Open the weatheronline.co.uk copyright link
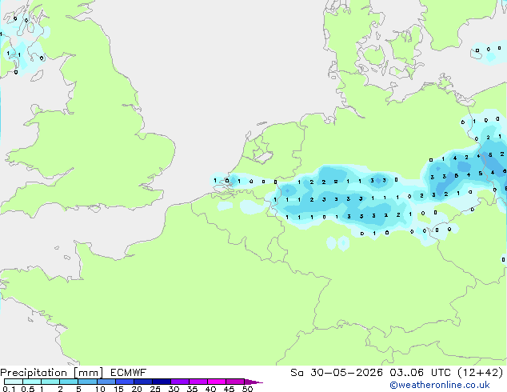 coord(440,385)
